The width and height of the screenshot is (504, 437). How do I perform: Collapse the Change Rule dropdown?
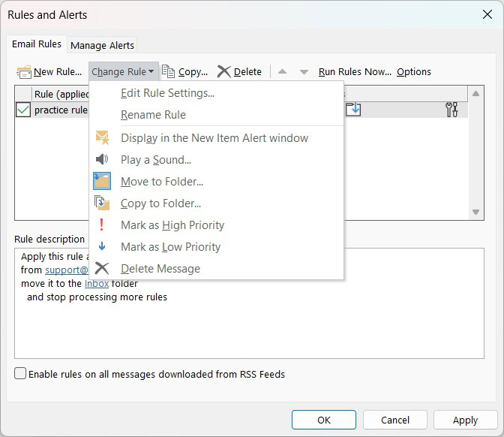coord(123,72)
